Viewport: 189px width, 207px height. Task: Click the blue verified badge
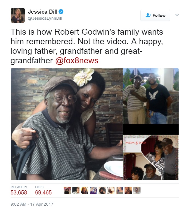(x=61, y=12)
